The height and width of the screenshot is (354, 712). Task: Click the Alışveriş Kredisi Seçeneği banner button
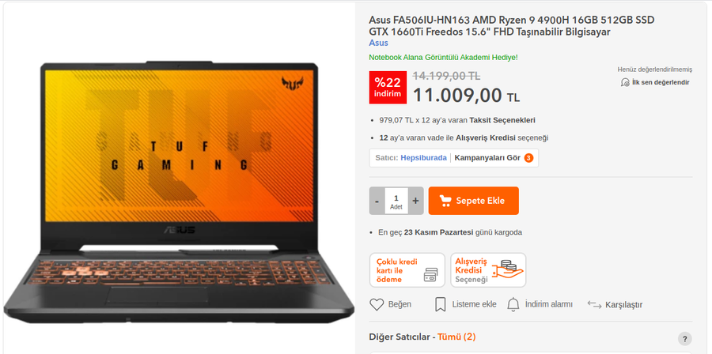[x=488, y=270]
